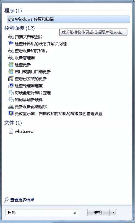The height and width of the screenshot is (223, 135).
Task: Click the 关机 shutdown button
Action: coord(98,213)
